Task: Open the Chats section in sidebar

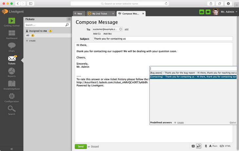Action: [11, 47]
